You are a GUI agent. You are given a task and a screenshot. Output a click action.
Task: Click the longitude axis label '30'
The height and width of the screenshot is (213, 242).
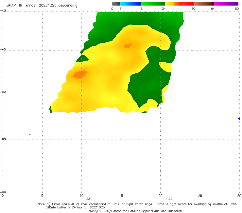239,196
